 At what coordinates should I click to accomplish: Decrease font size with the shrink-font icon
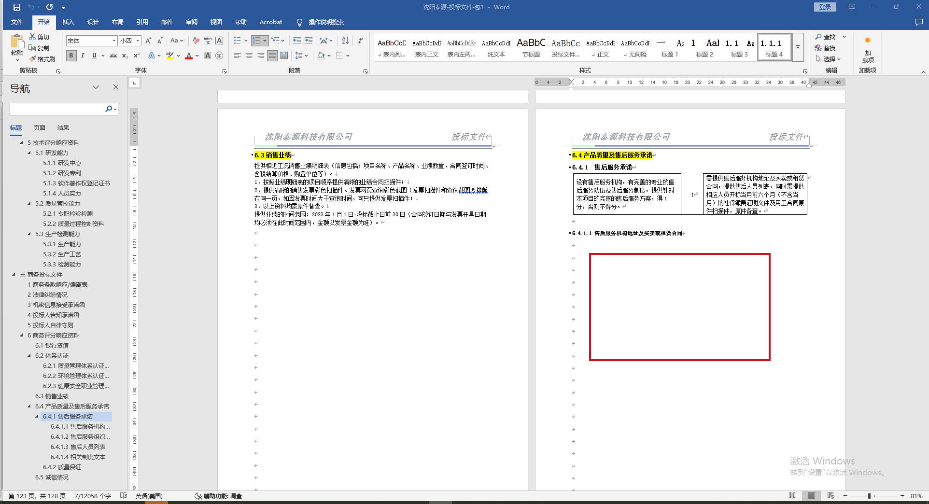coord(160,41)
